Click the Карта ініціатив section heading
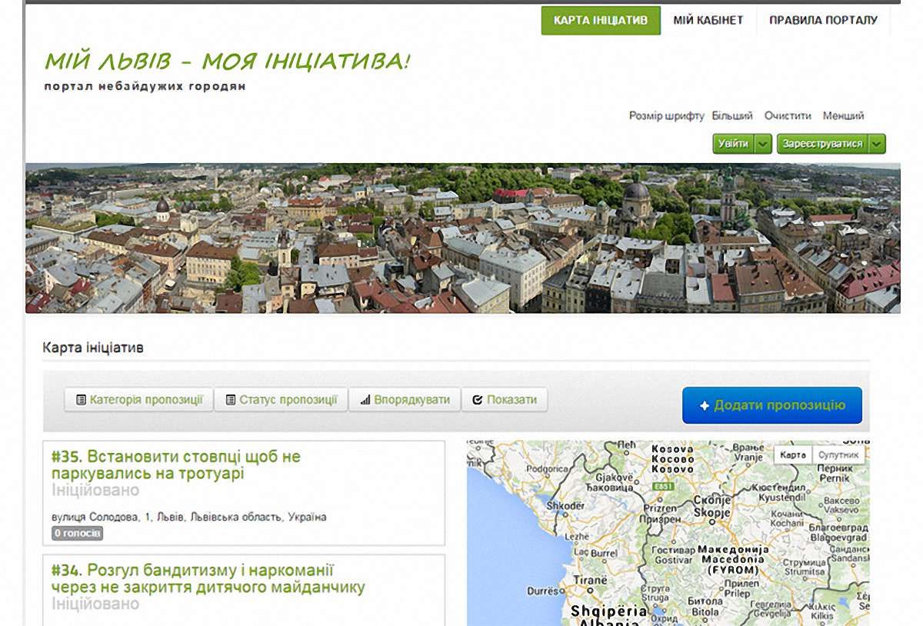Viewport: 923px width, 626px height. click(x=93, y=348)
